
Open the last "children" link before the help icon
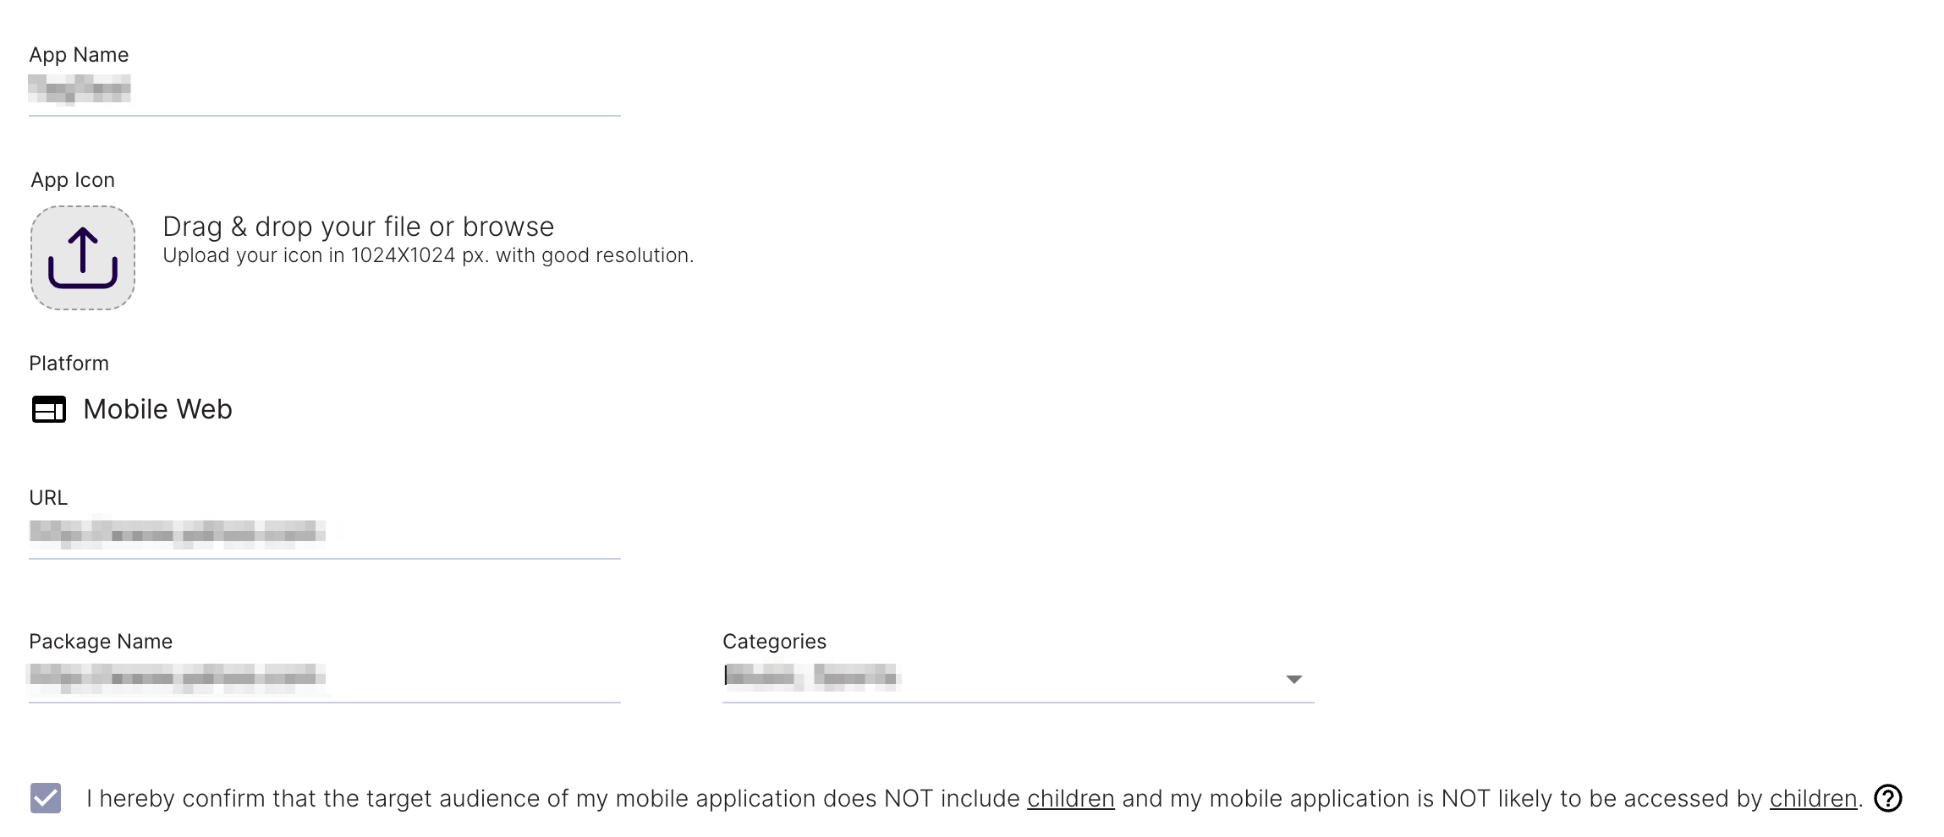[1813, 798]
